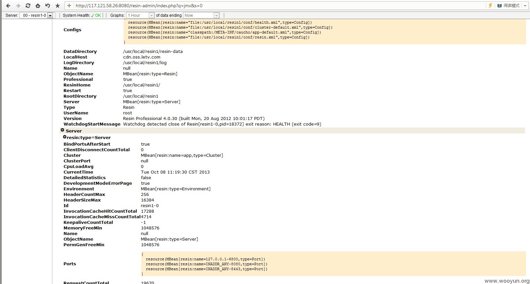This screenshot has width=530, height=284.
Task: Go forward to the next page
Action: 18,6
